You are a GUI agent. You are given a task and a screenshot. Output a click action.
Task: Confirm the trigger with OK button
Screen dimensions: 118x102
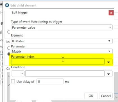(91, 96)
